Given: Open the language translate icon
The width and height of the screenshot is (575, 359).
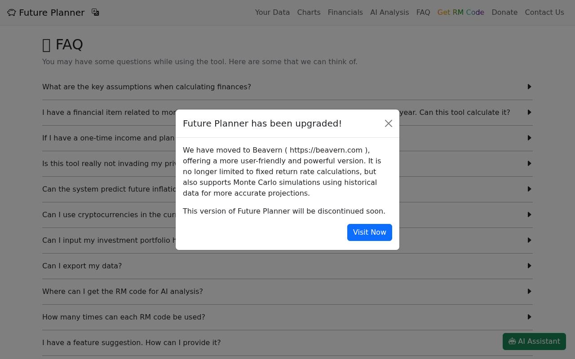Looking at the screenshot, I should [x=95, y=12].
